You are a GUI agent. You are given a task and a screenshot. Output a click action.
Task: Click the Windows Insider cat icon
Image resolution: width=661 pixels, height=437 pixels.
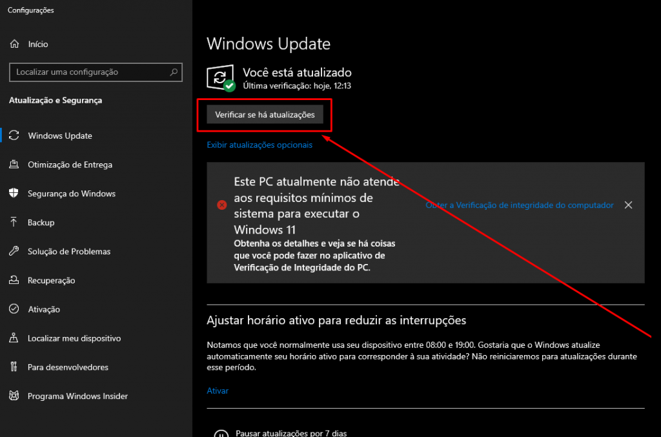point(14,396)
